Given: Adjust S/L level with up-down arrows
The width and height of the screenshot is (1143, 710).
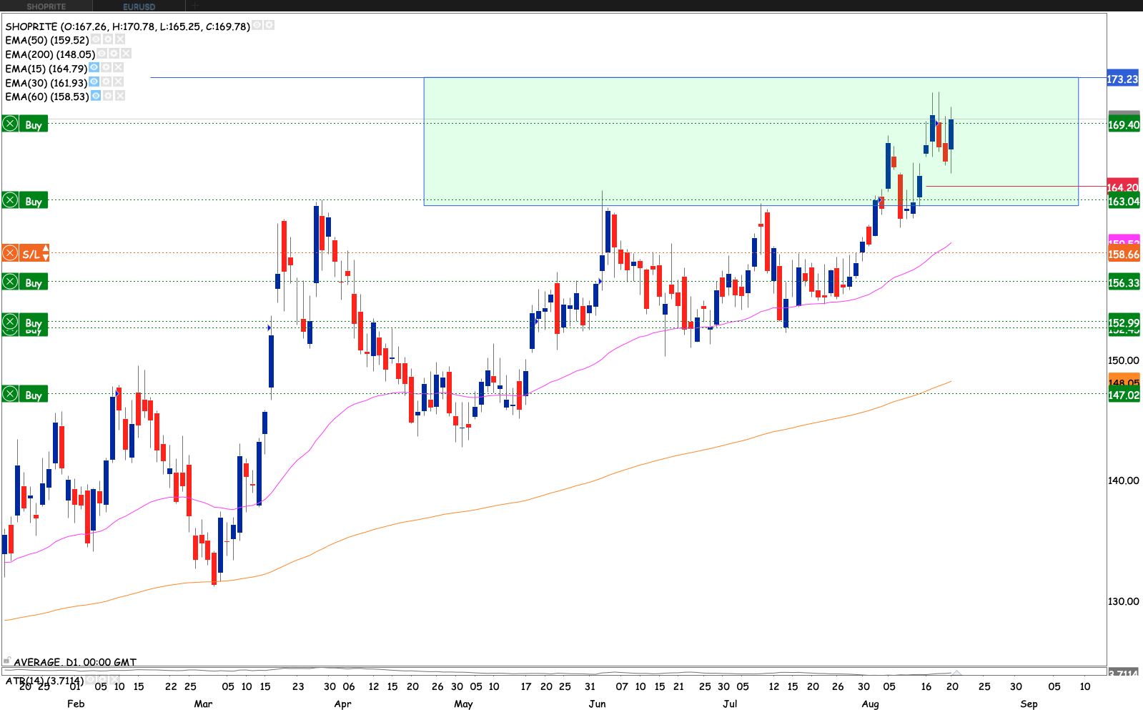Looking at the screenshot, I should coord(46,253).
